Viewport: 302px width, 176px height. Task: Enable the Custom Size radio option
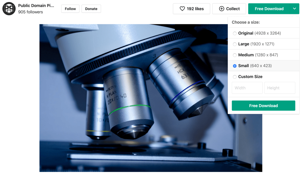click(x=235, y=77)
